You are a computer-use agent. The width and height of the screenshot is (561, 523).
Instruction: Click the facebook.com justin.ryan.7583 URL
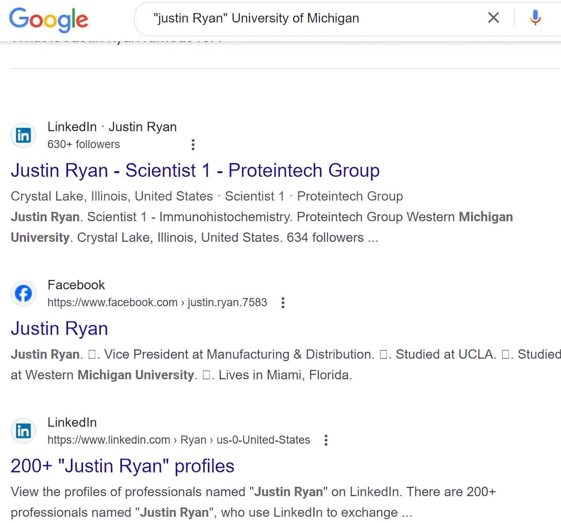tap(157, 302)
